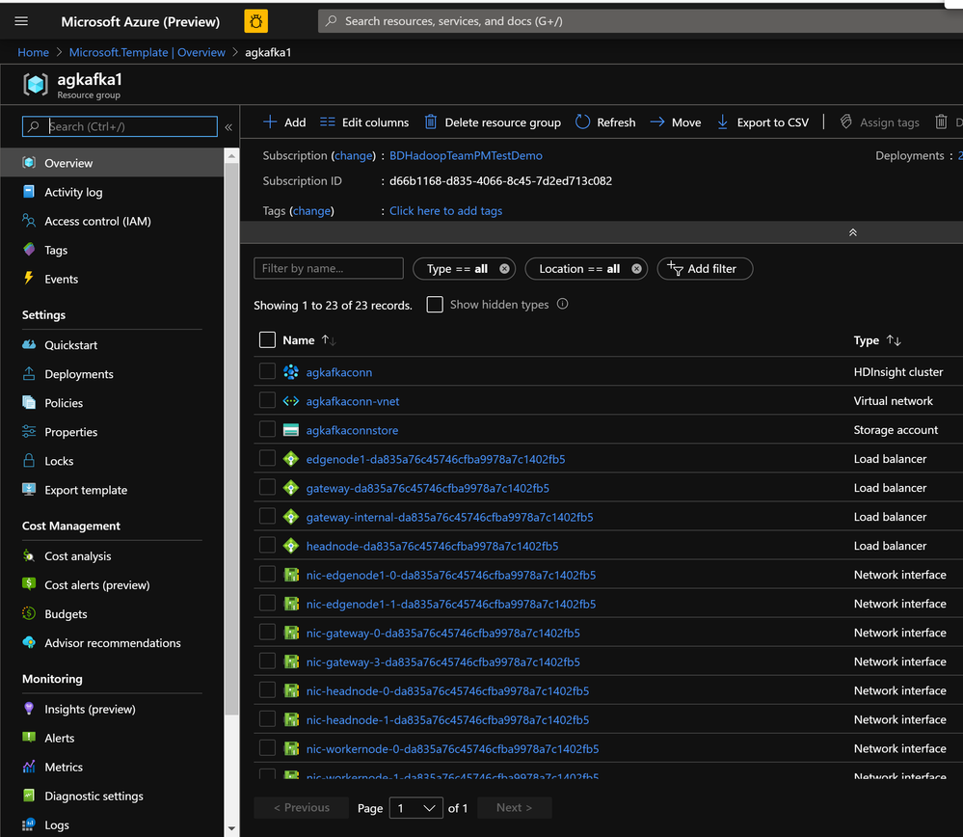
Task: Select Tags in the sidebar
Action: pos(56,250)
